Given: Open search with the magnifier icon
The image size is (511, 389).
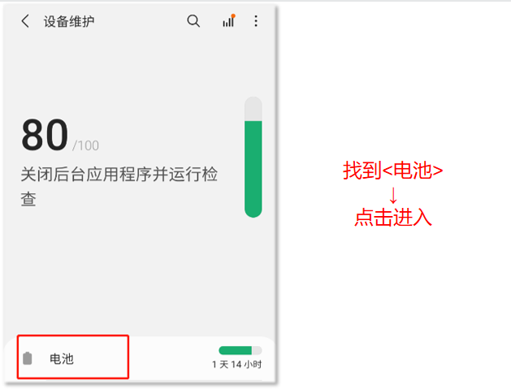Looking at the screenshot, I should 193,21.
